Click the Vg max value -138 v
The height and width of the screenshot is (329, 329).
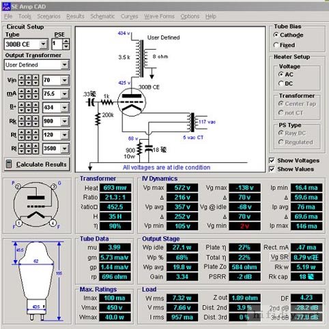click(x=244, y=188)
